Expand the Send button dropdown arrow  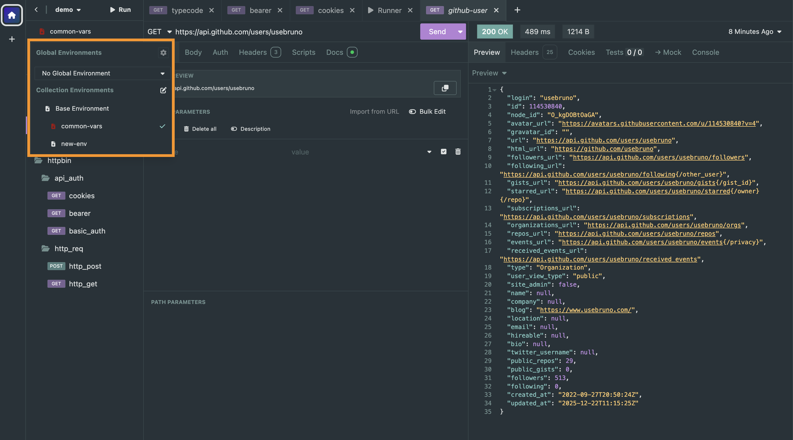(x=460, y=32)
